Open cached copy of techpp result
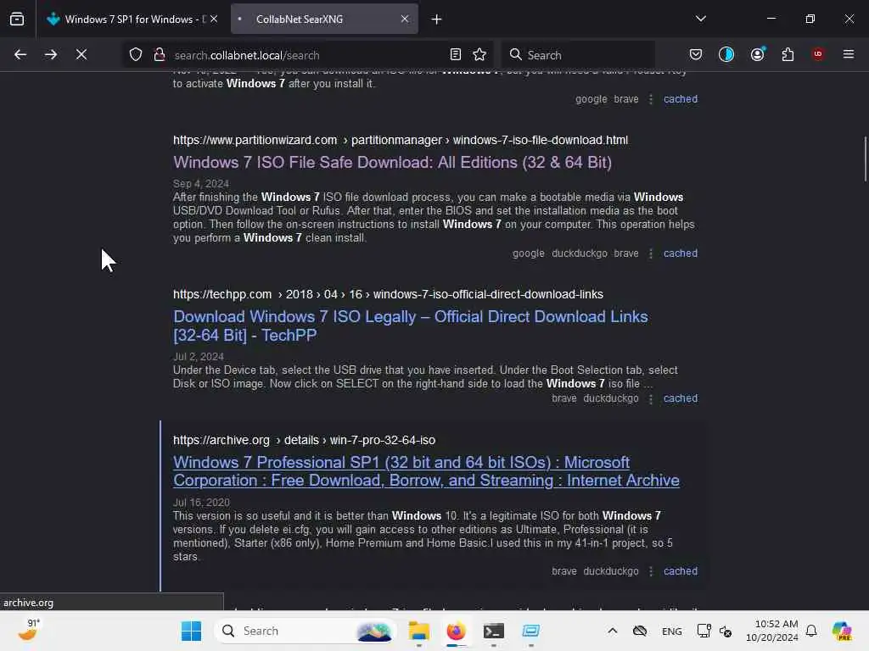 point(681,398)
